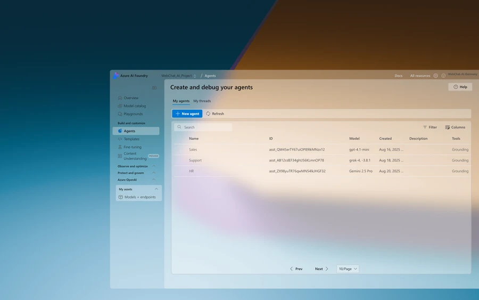Select the Sales agent row name

(193, 150)
